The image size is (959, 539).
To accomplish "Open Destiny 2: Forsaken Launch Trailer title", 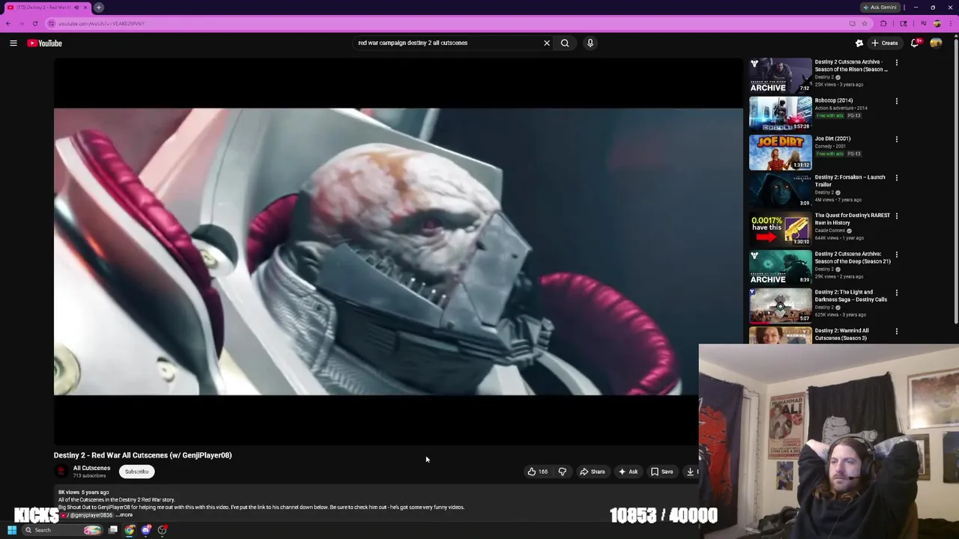I will pos(850,181).
